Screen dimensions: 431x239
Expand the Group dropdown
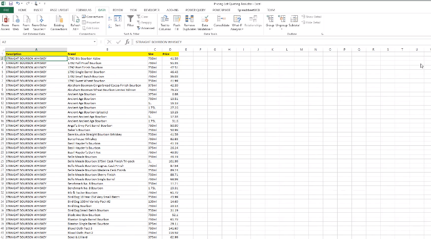point(270,29)
